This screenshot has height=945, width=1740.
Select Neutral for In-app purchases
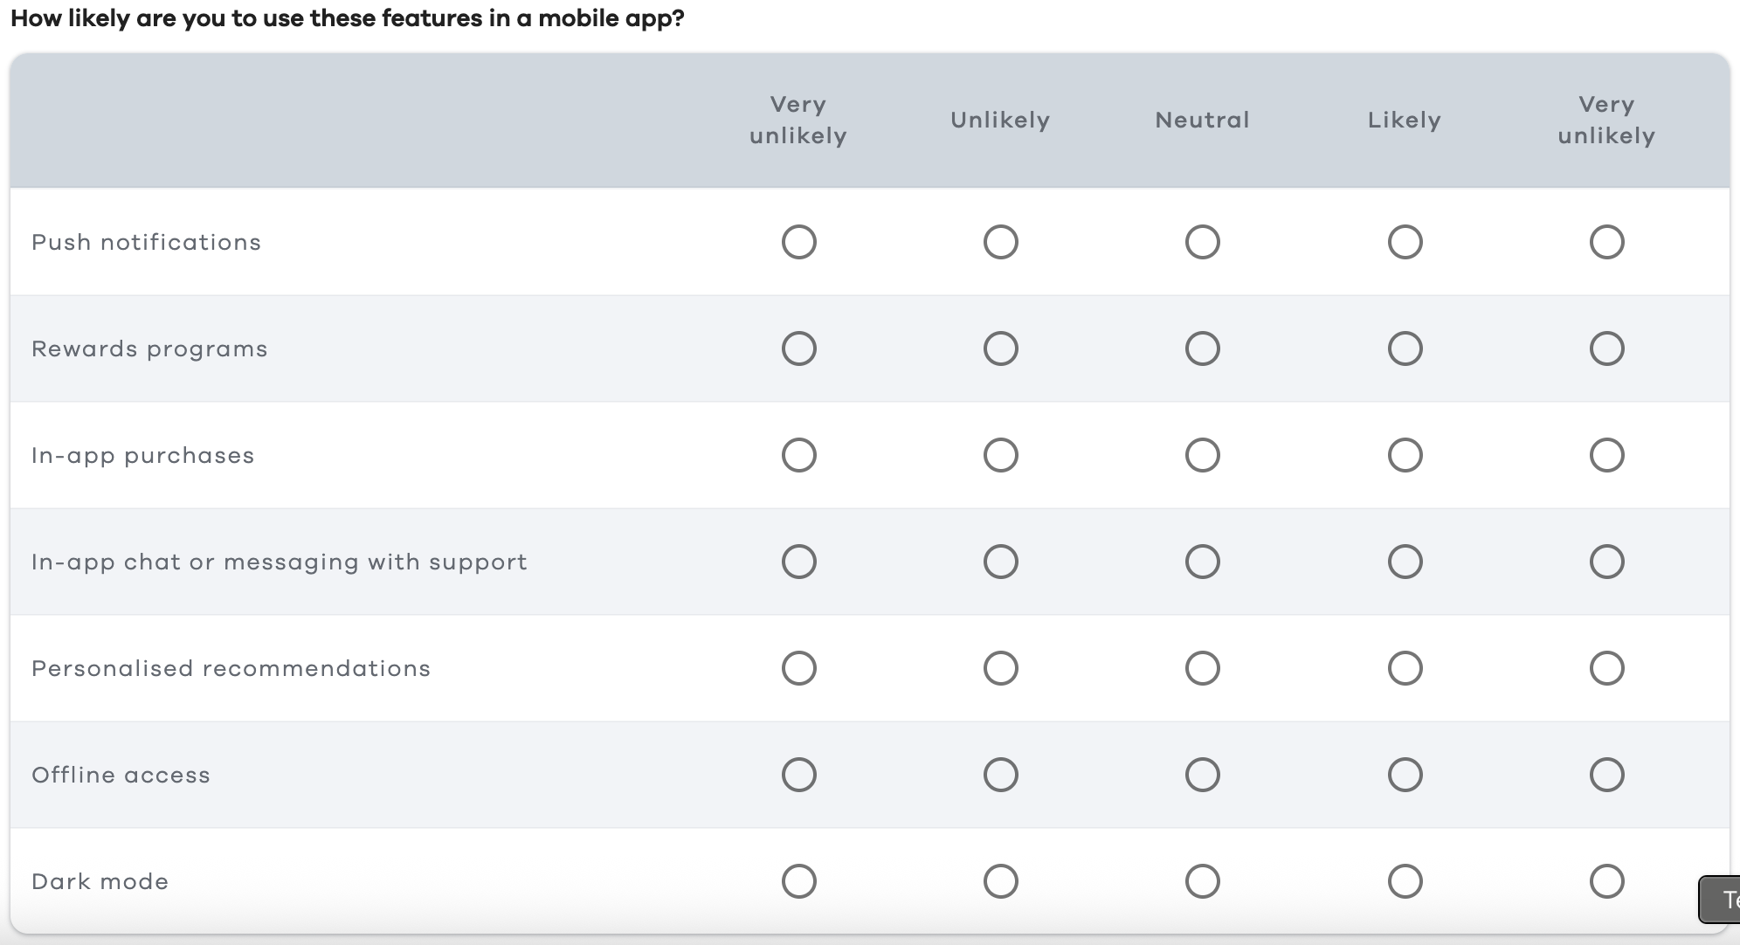click(x=1204, y=455)
